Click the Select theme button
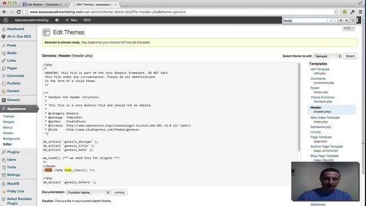This screenshot has height=206, width=366. 350,56
